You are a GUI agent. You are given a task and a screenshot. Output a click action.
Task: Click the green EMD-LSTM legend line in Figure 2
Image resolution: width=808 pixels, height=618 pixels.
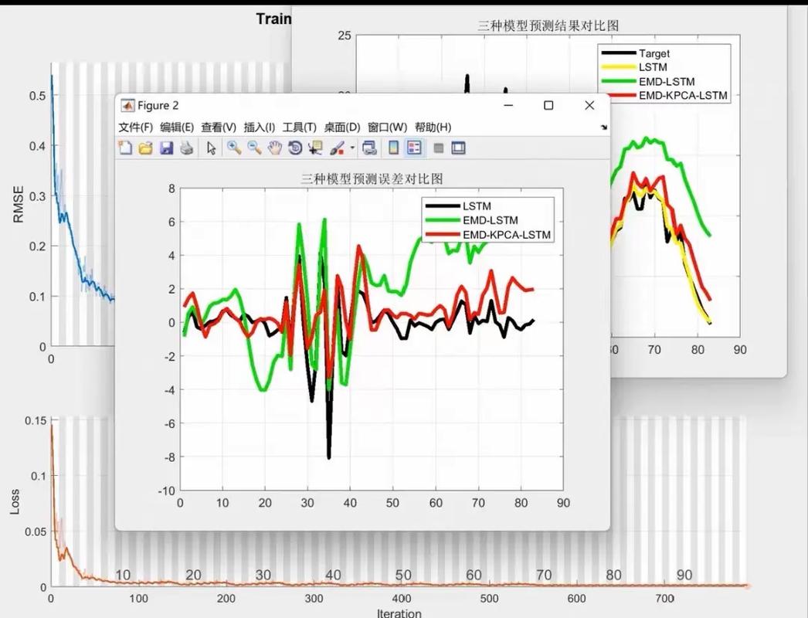[441, 221]
